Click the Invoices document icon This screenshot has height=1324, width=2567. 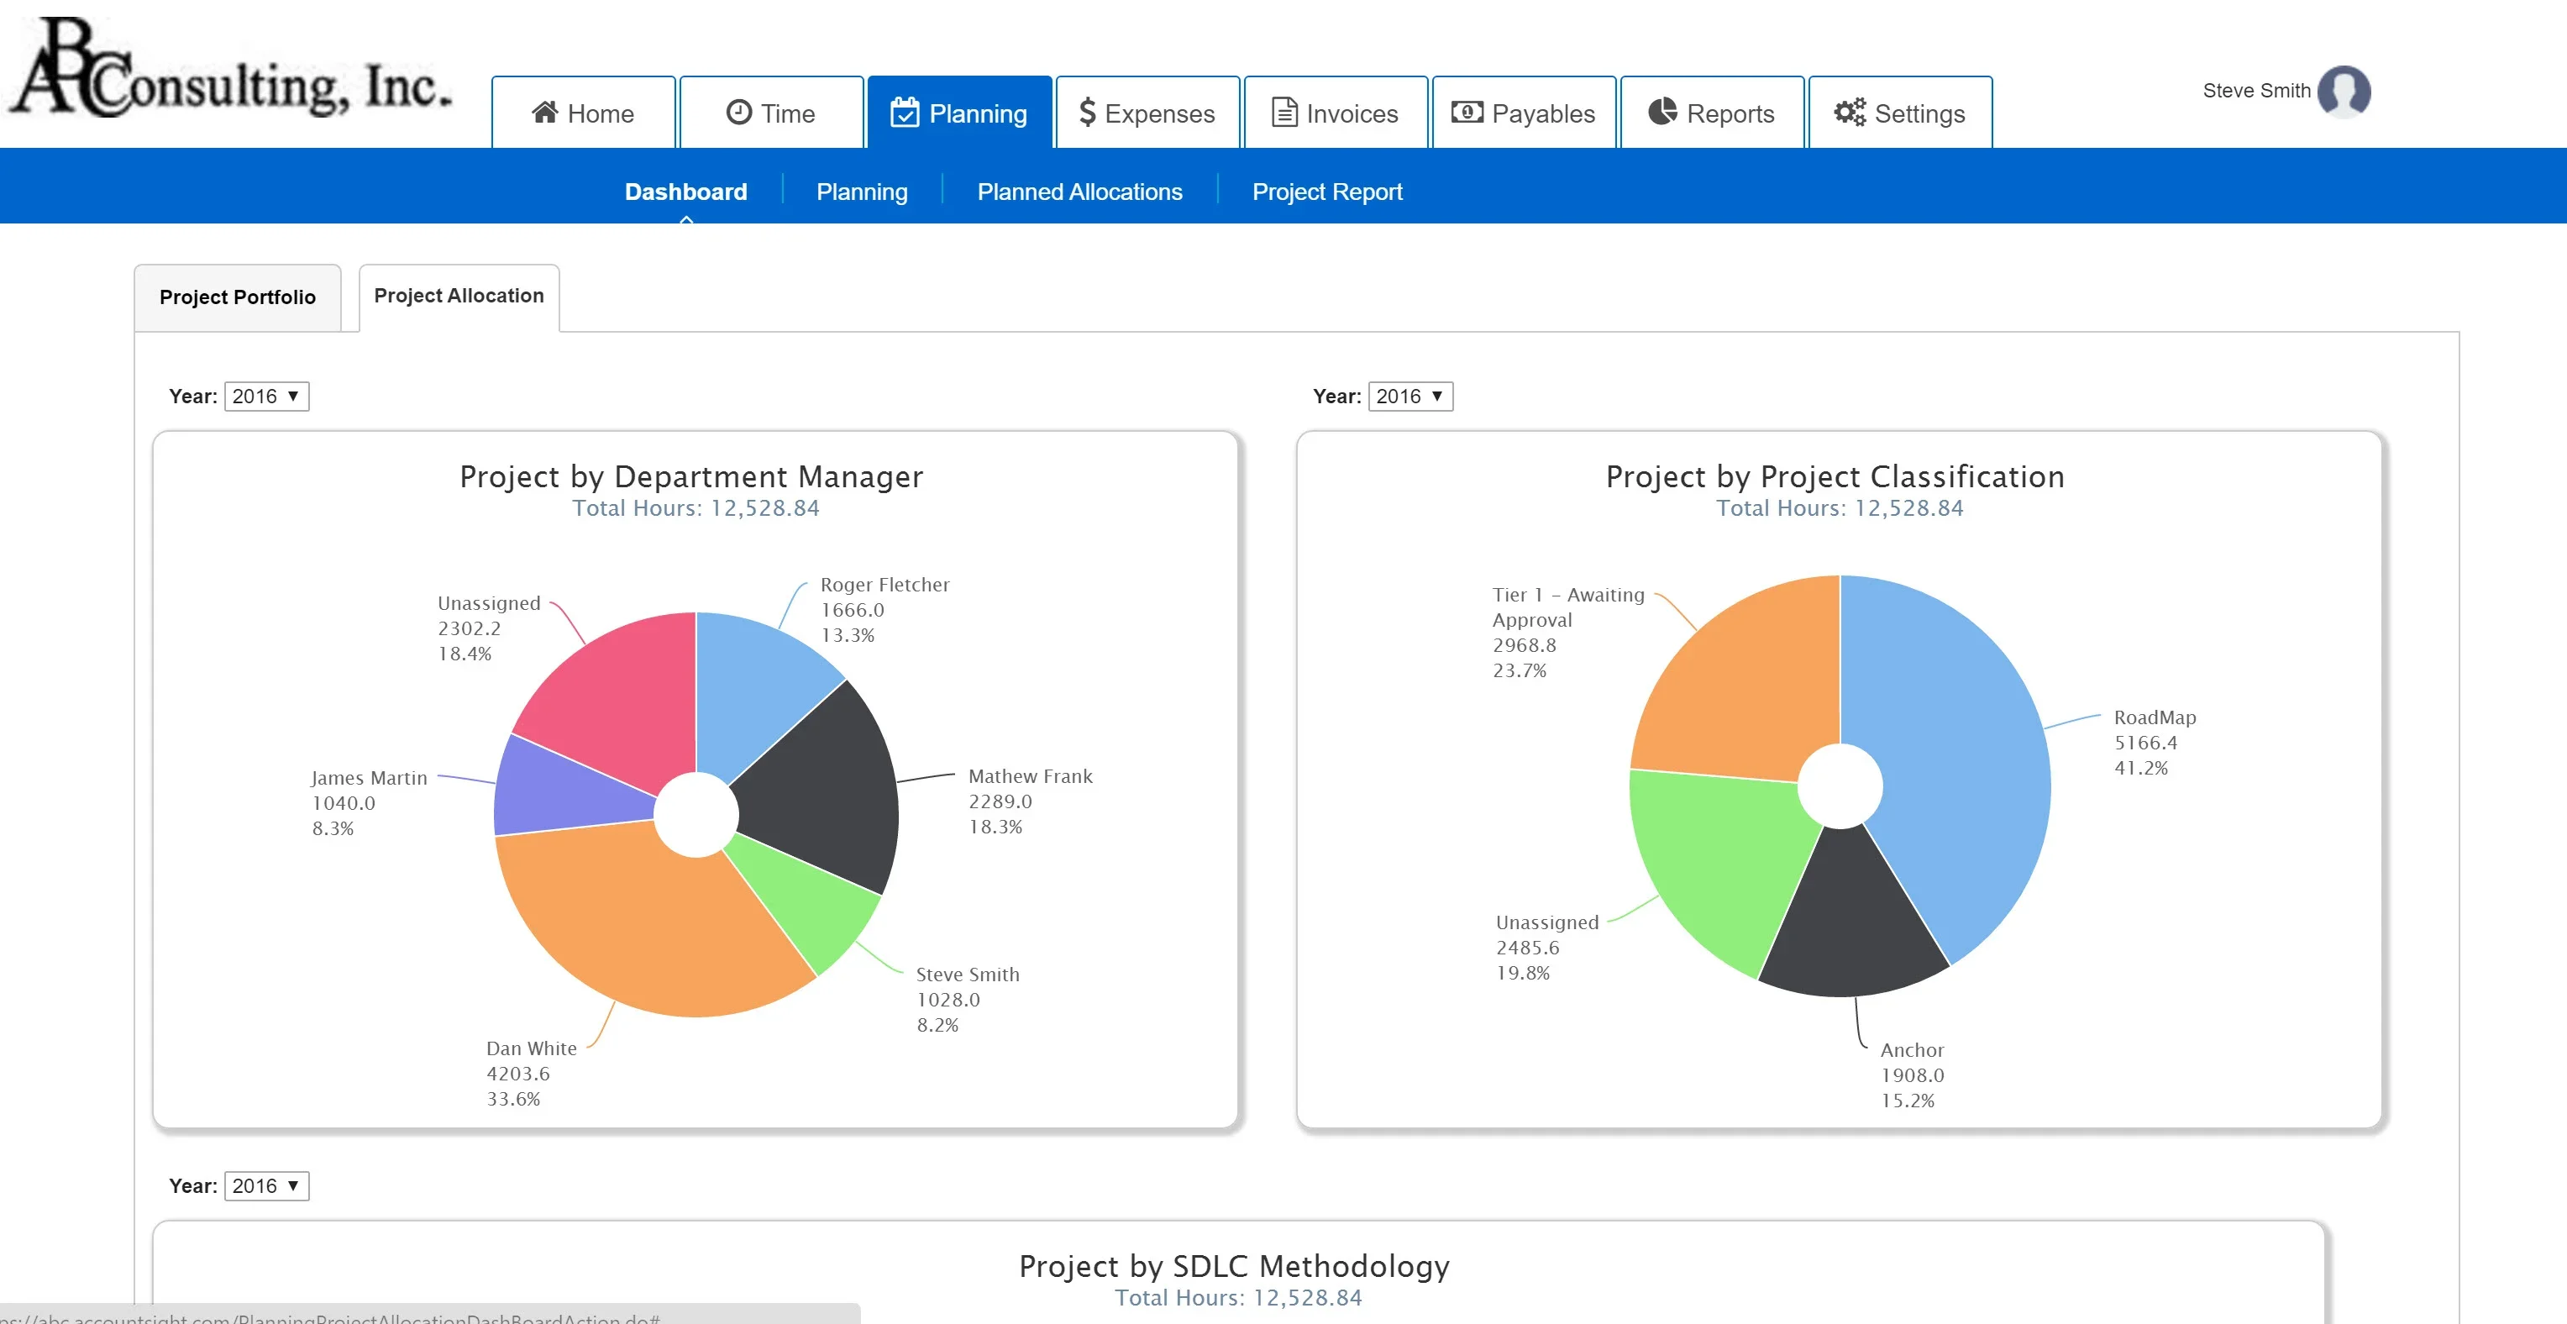pyautogui.click(x=1284, y=113)
